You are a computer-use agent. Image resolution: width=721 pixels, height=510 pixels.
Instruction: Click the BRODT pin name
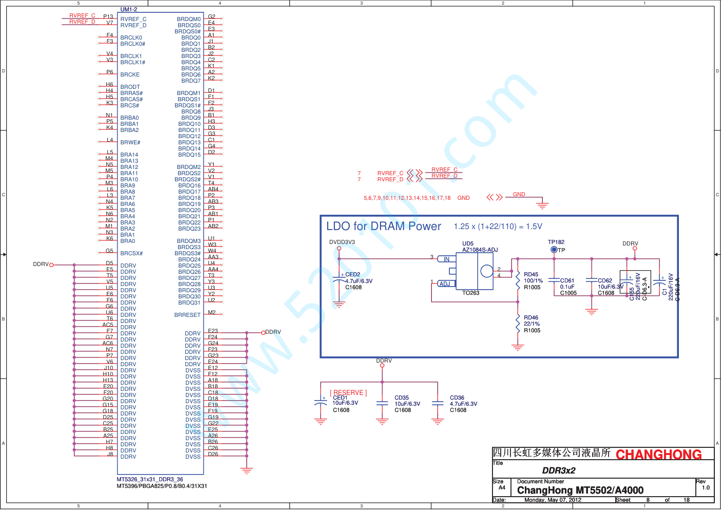[130, 87]
